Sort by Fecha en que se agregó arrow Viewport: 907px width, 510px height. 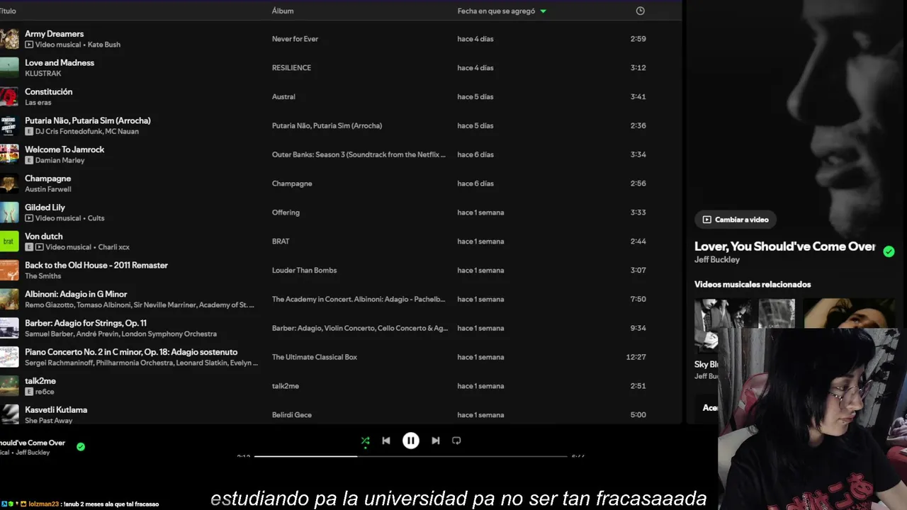click(543, 11)
